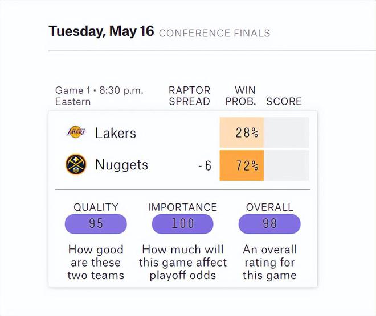
Task: Click the WIN PROB. column header
Action: (241, 96)
